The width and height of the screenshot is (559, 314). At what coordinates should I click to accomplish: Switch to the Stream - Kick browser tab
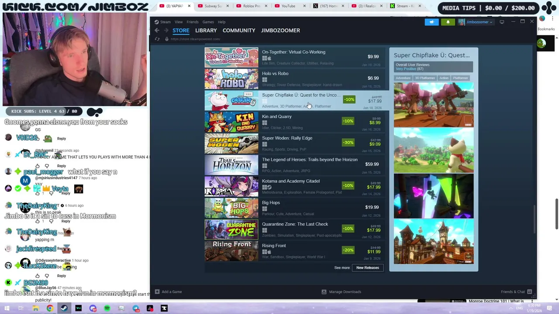tap(405, 6)
